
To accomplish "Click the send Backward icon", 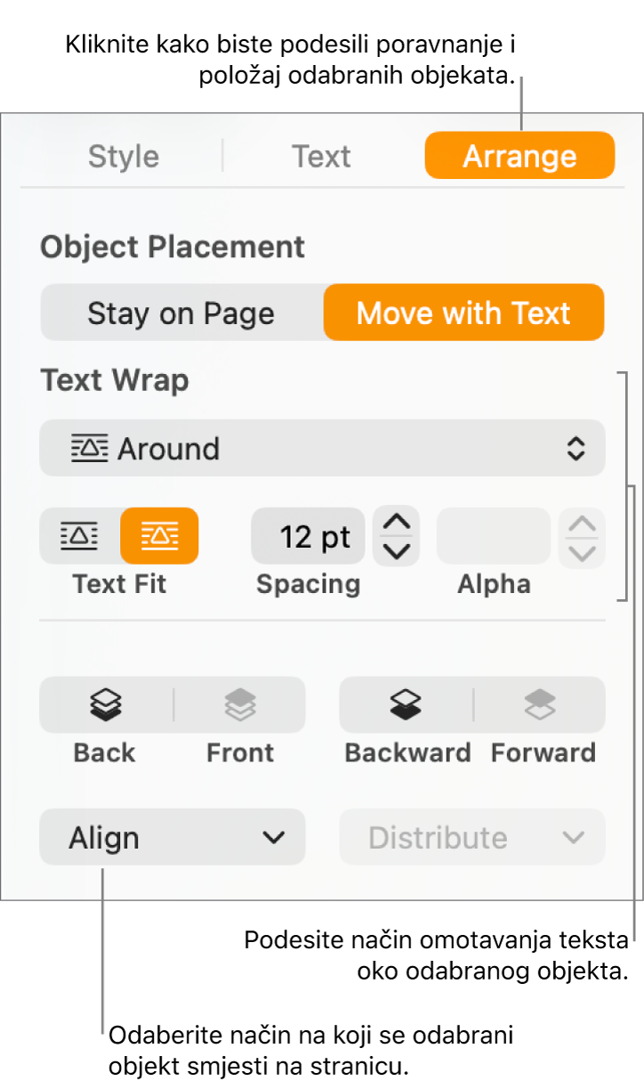I will 406,705.
